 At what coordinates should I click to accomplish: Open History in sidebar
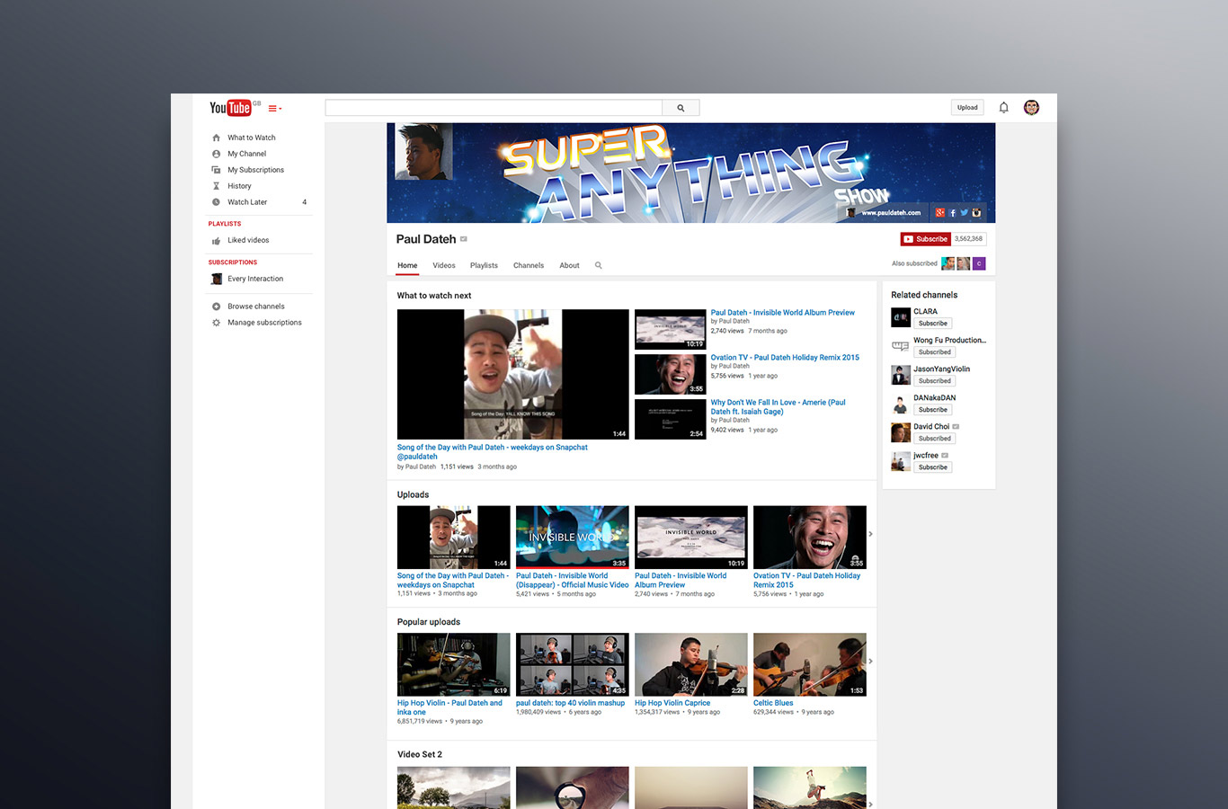(239, 186)
